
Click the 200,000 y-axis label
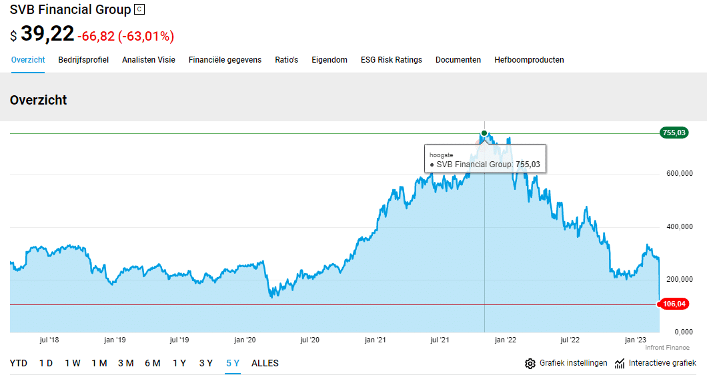(x=680, y=279)
